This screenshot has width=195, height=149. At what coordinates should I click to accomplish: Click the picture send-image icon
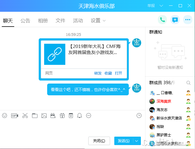point(44,116)
